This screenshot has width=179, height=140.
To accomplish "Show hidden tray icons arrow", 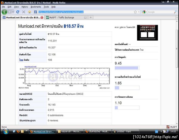I will point(161,132).
